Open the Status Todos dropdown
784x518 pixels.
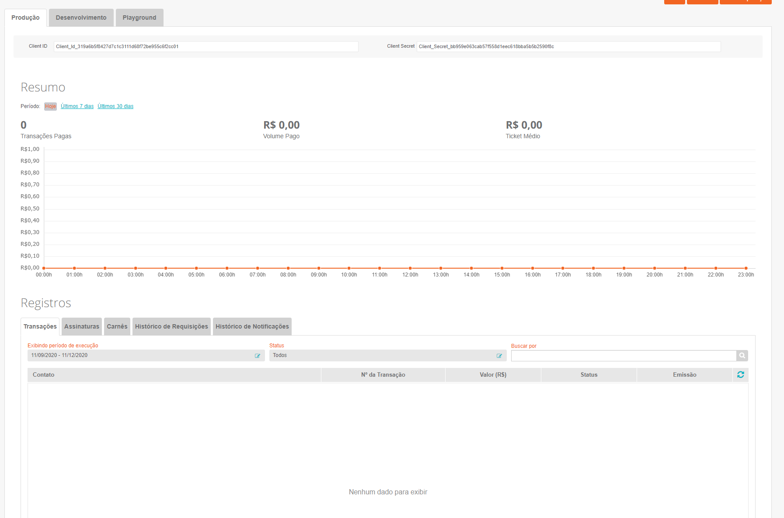click(x=388, y=355)
